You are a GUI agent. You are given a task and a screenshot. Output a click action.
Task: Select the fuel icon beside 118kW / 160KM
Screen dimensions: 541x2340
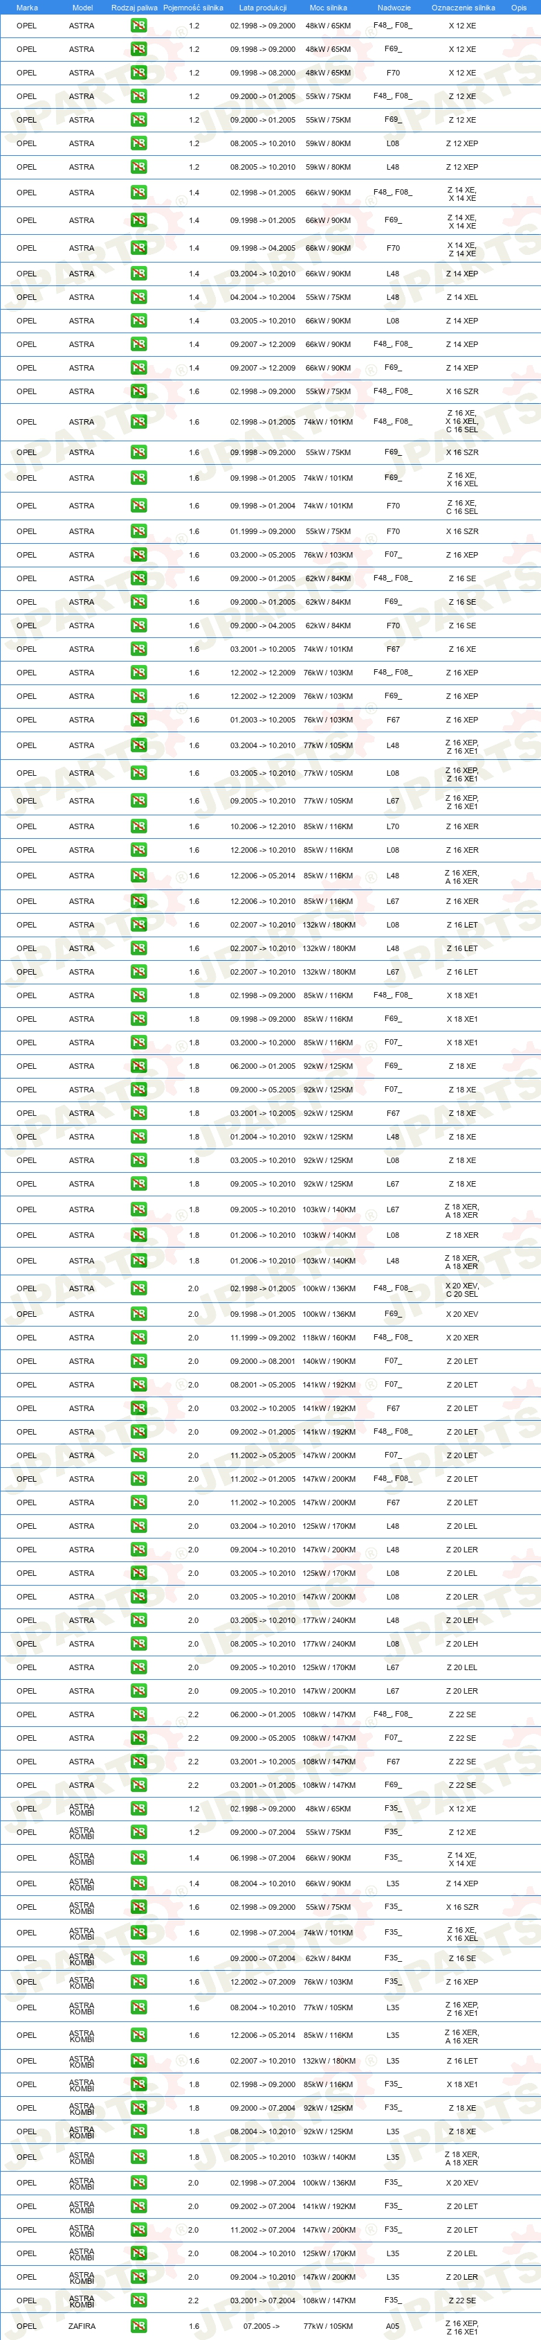coord(139,1337)
